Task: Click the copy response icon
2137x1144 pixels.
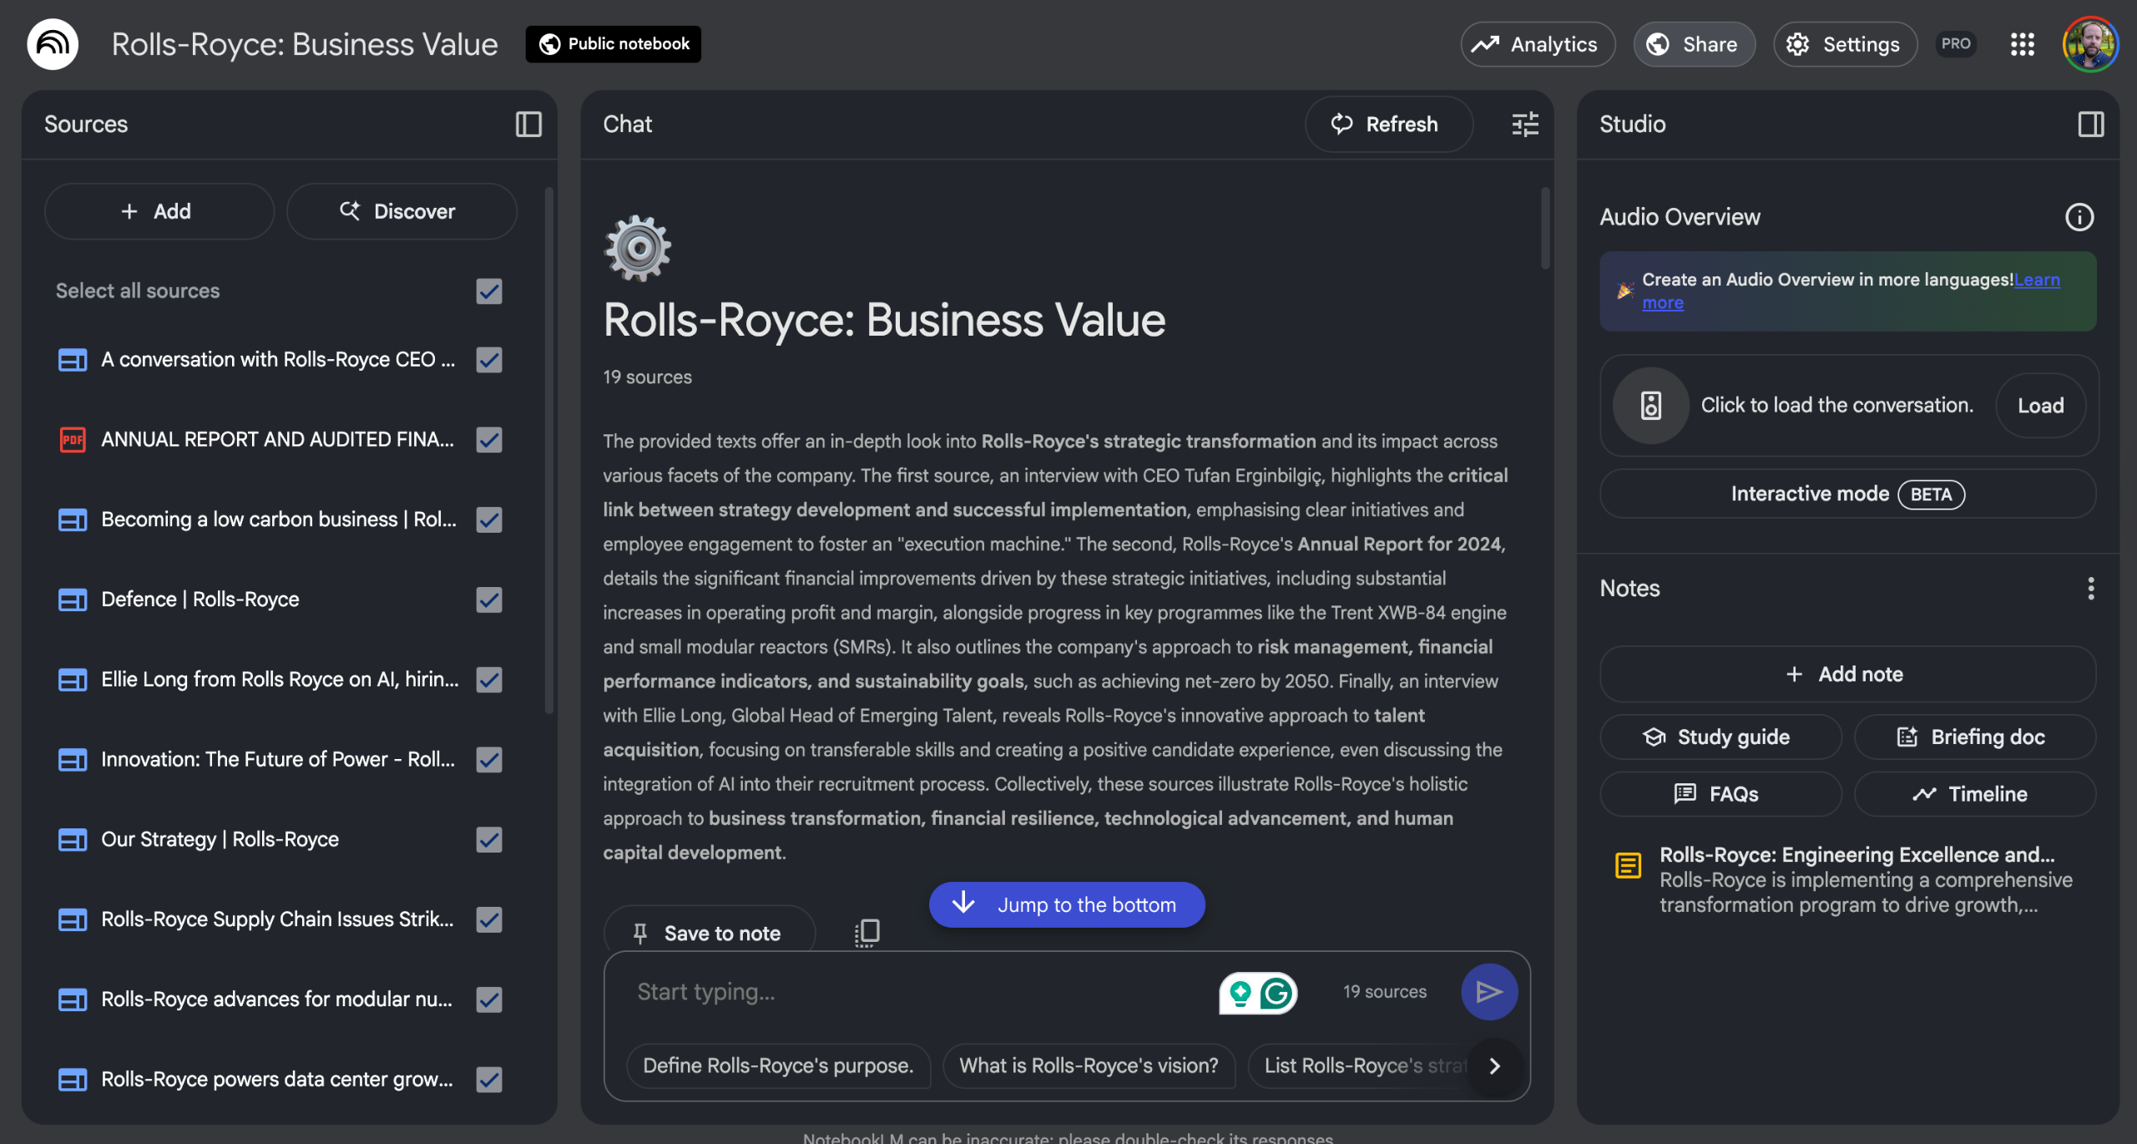Action: 867,933
